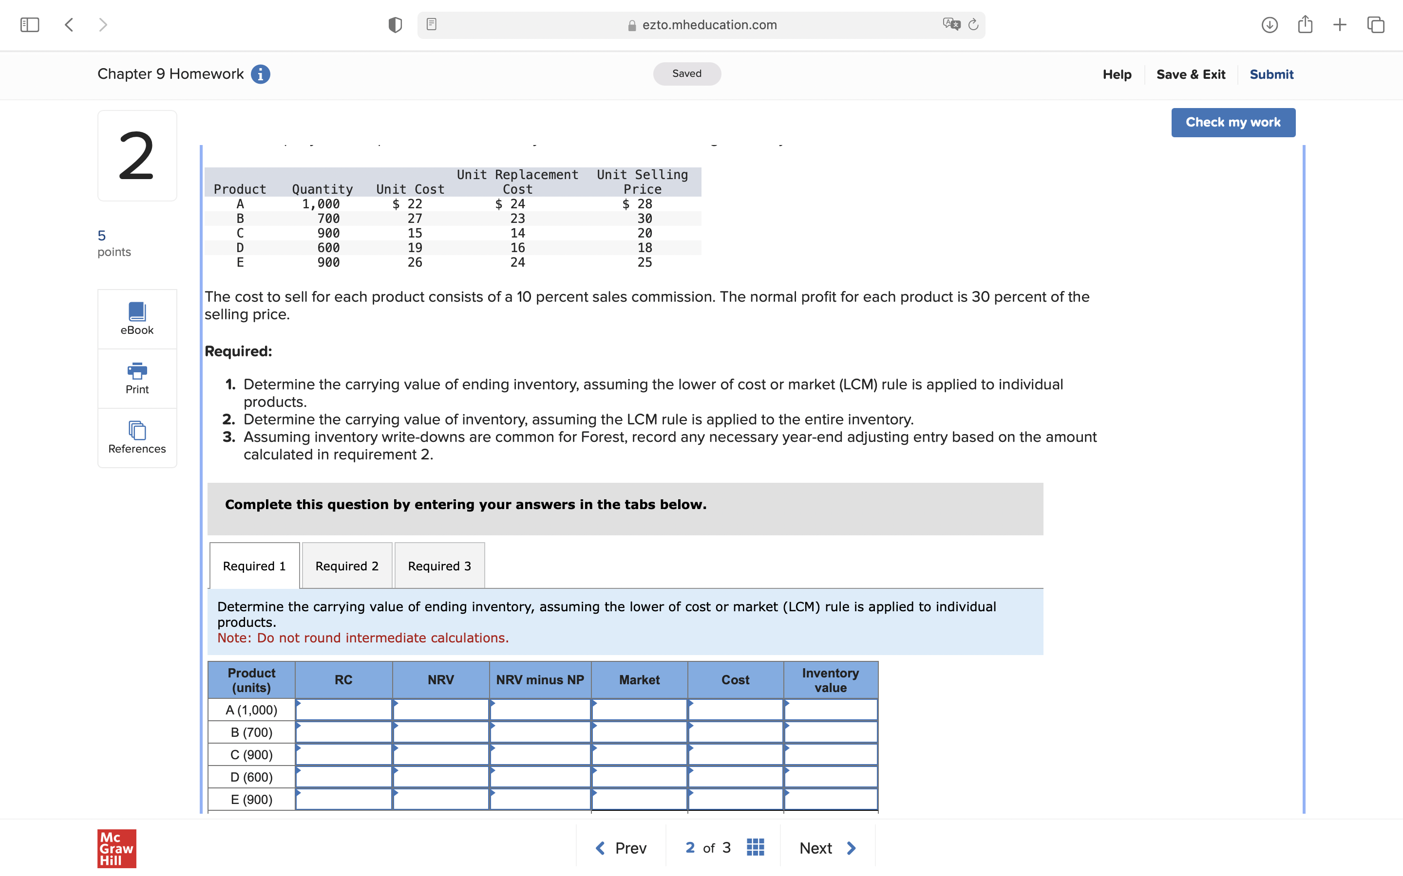Click the Check my work button
This screenshot has width=1403, height=876.
1233,122
